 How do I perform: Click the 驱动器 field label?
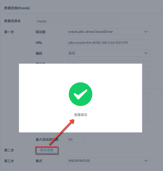click(41, 32)
